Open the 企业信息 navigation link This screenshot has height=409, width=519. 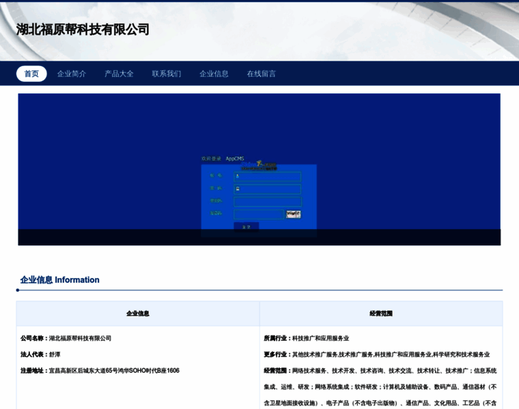click(x=214, y=74)
